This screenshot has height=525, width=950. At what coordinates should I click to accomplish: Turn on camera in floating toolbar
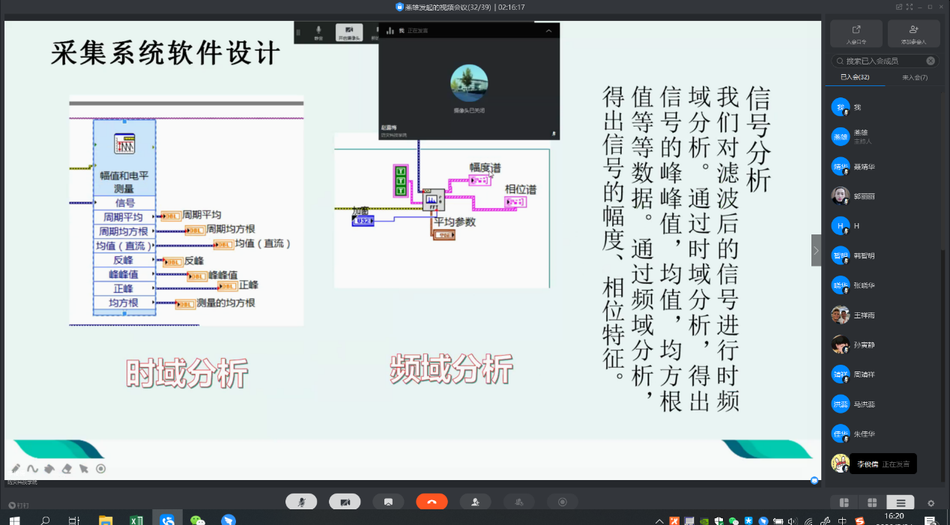(349, 32)
